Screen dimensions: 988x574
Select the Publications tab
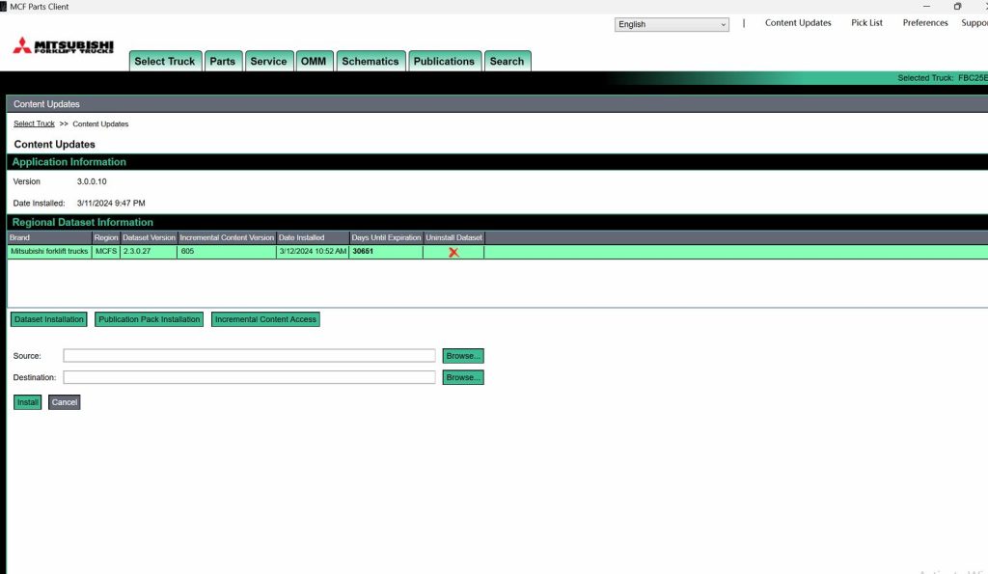[444, 60]
